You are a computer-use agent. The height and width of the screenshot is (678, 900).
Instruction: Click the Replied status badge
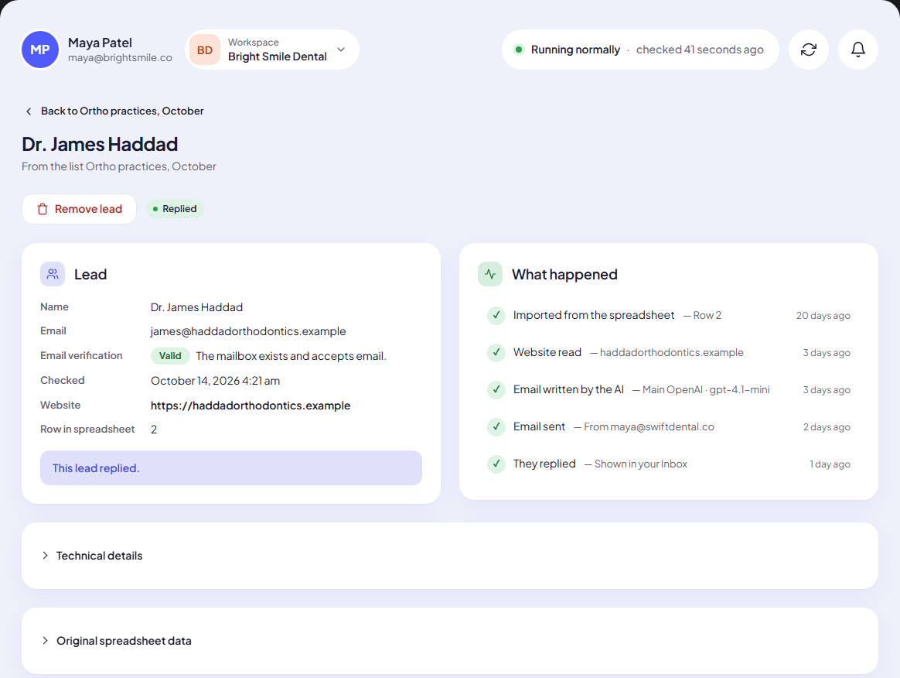coord(175,208)
